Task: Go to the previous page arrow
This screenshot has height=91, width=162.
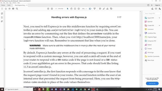Action: pyautogui.click(x=48, y=9)
